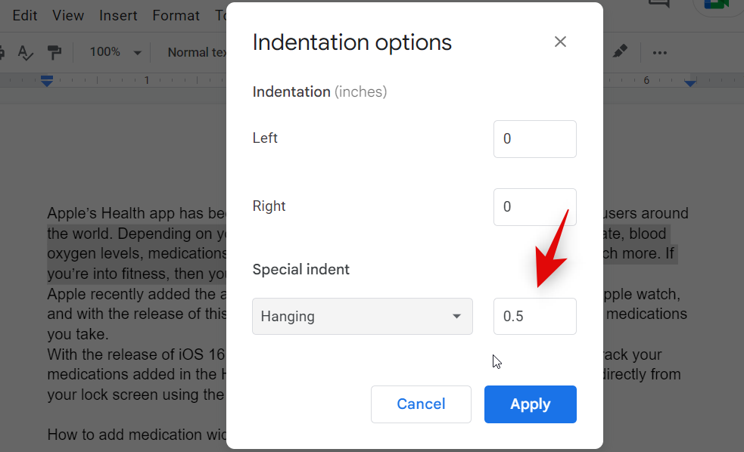Click the highlighter pen icon in toolbar
This screenshot has width=744, height=452.
pos(620,51)
